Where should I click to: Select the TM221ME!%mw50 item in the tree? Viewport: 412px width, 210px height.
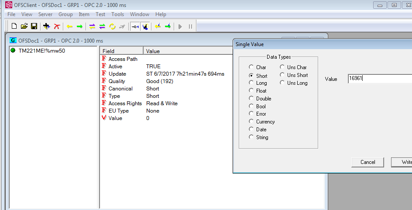(x=41, y=50)
